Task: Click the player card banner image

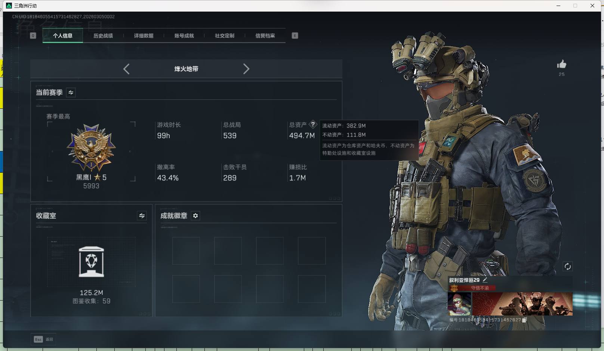Action: click(x=523, y=304)
